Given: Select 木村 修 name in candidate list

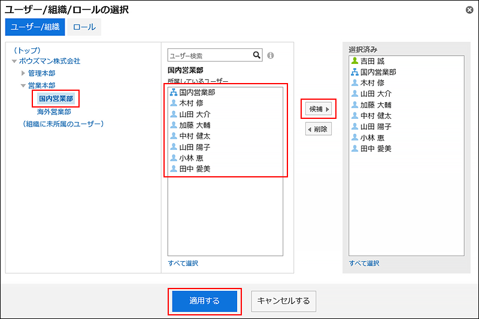Looking at the screenshot, I should point(191,103).
